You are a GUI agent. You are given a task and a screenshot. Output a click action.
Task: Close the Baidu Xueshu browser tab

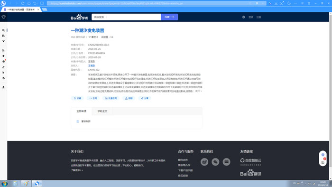click(38, 9)
